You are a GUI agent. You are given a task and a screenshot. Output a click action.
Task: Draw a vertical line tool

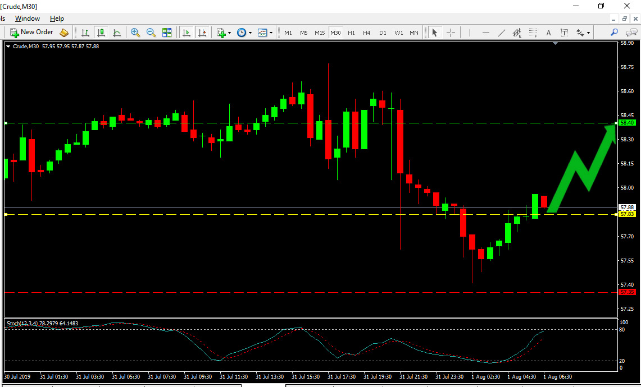(x=470, y=33)
